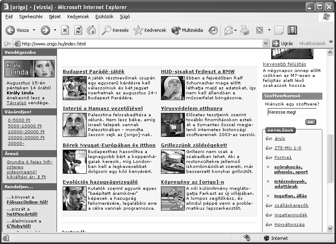Screen dimensions: 336x244
Task: Open the ZTE-MU 1-0 catalog link
Action: click(288, 148)
